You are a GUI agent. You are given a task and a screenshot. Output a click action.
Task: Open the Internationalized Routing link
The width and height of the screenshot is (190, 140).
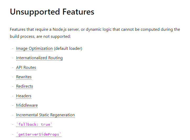coord(40,58)
